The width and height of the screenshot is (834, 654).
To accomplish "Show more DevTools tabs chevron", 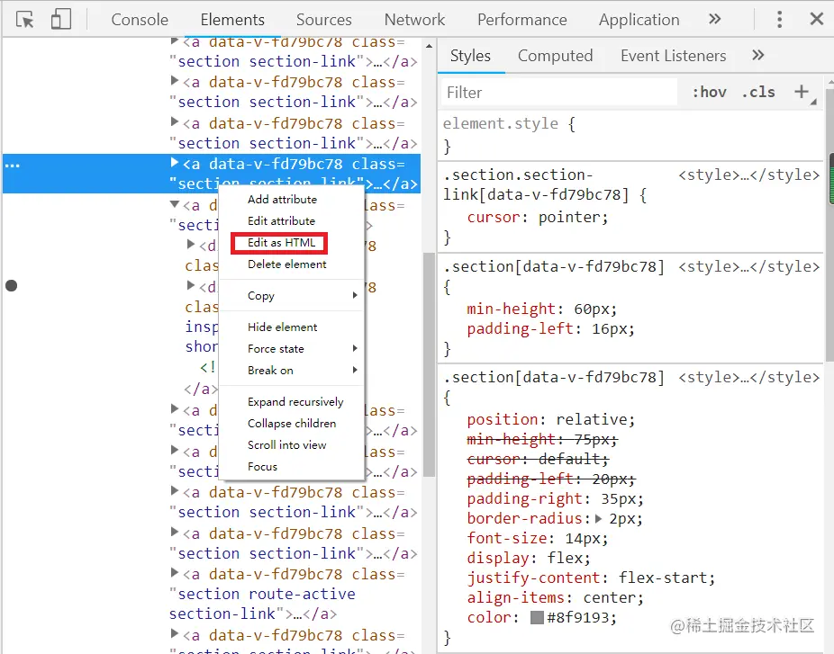I will click(x=715, y=19).
